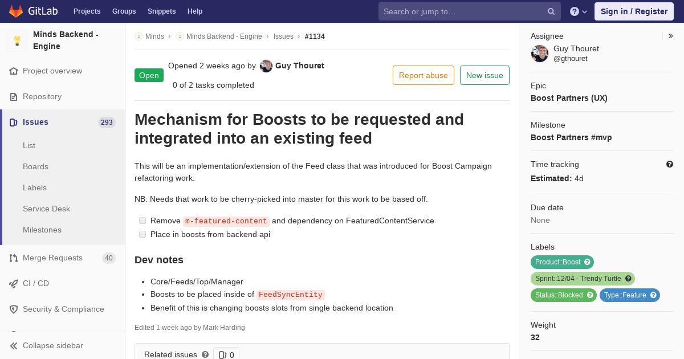Click the Boost Partners (UX) epic link
Screen dimensions: 684x359
[569, 98]
